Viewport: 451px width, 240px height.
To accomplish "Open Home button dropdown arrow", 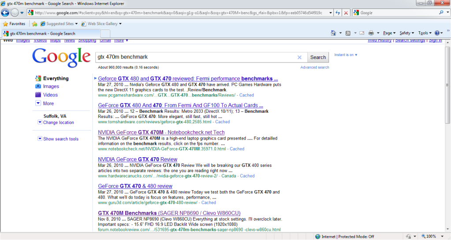I will coord(340,33).
